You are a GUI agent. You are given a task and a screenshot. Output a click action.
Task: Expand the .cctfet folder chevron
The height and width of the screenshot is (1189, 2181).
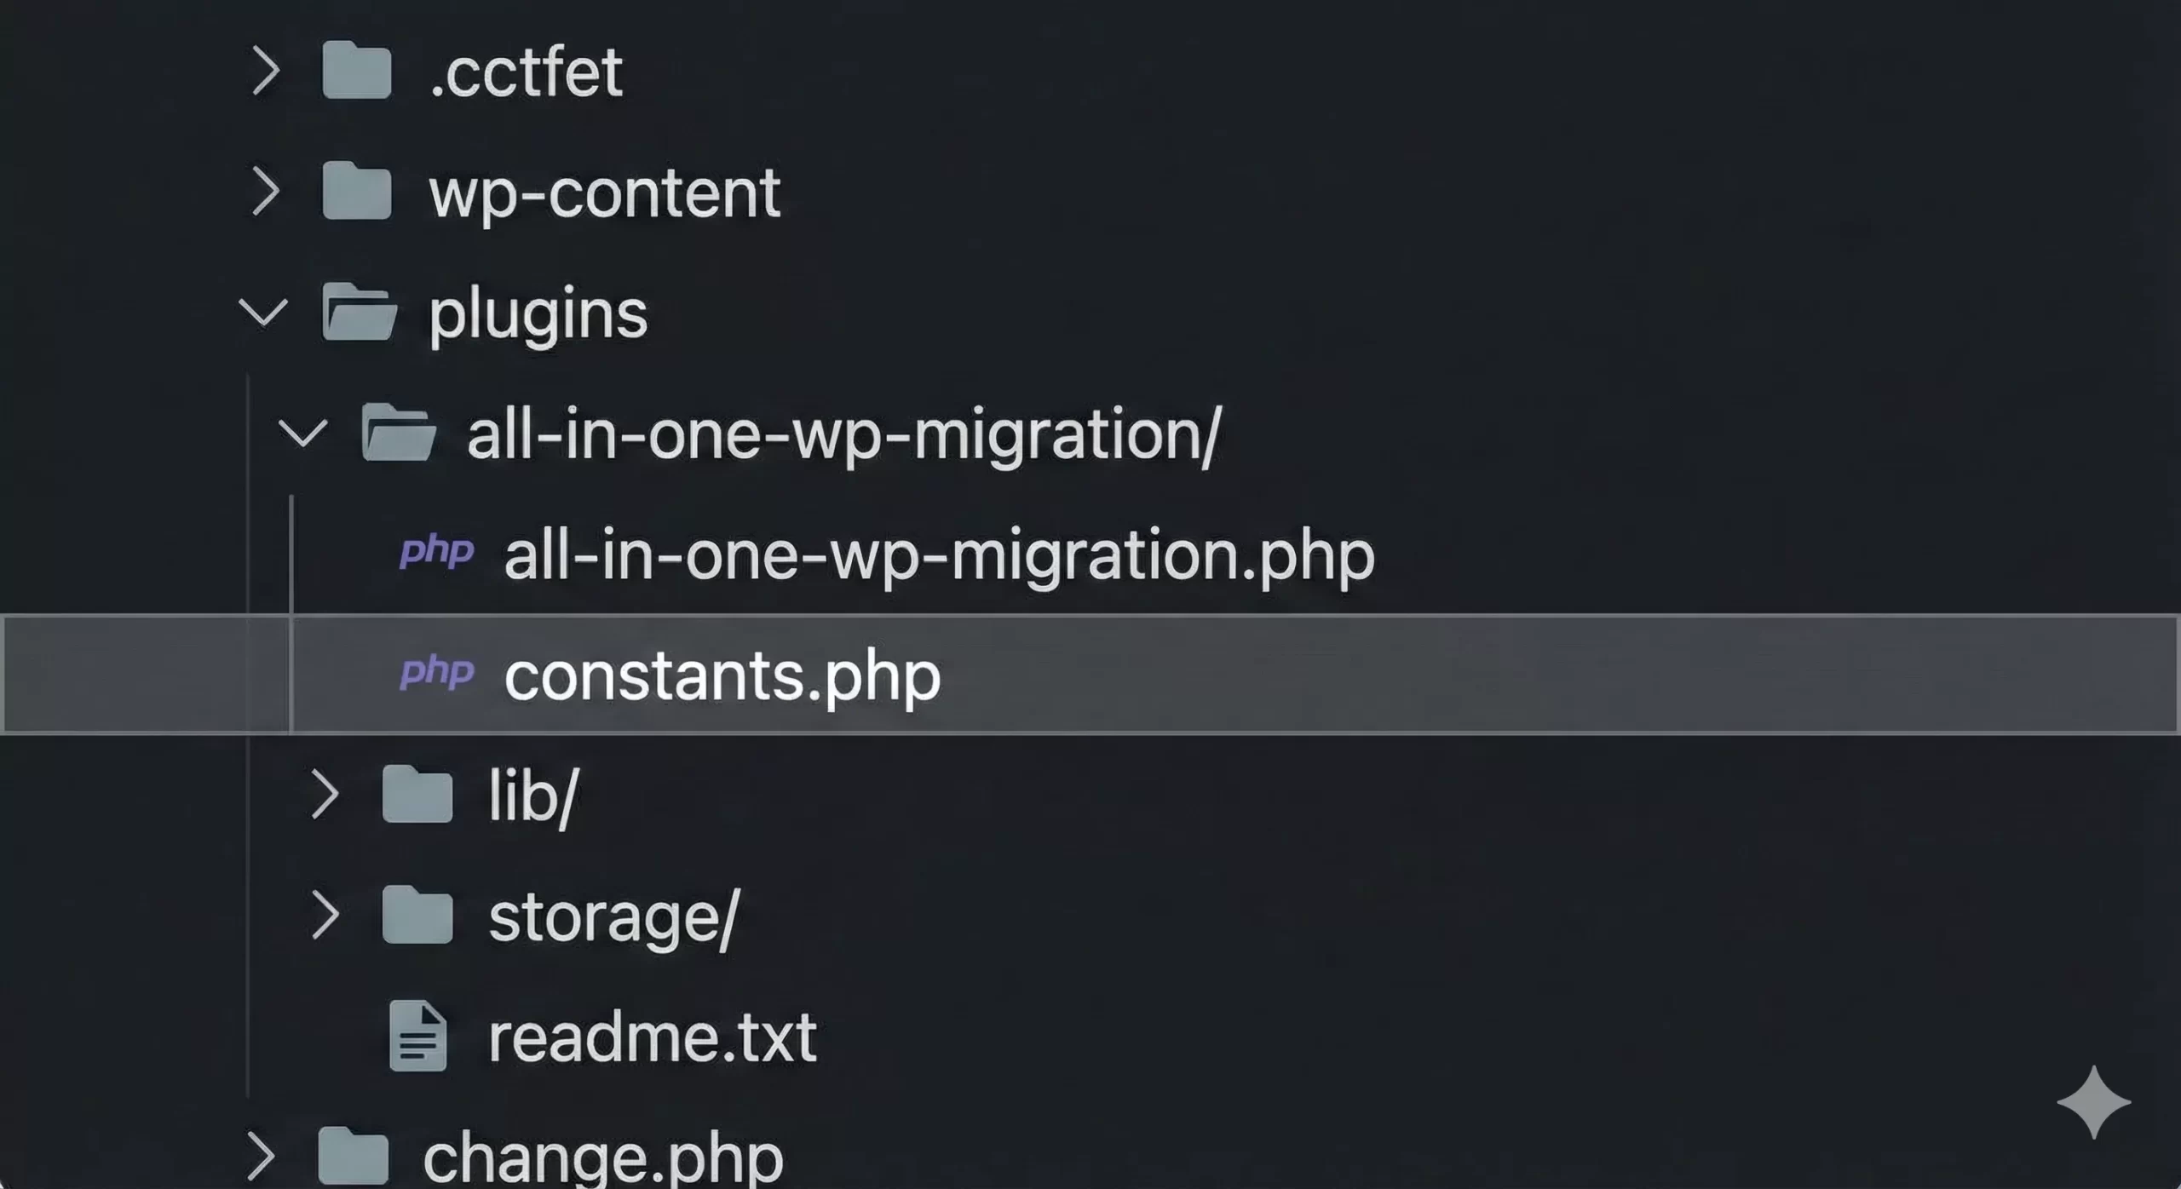266,71
